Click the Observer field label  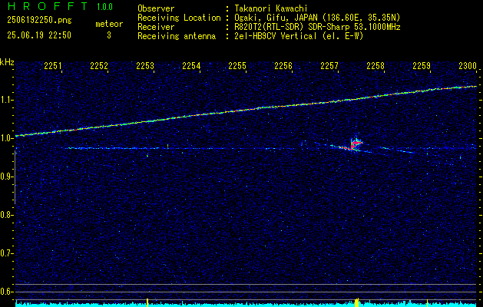pos(156,8)
